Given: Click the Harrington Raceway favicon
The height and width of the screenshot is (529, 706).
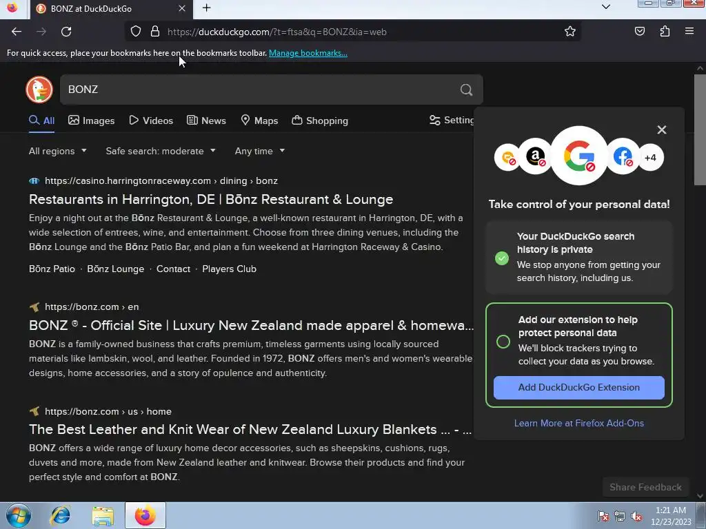Looking at the screenshot, I should (34, 181).
